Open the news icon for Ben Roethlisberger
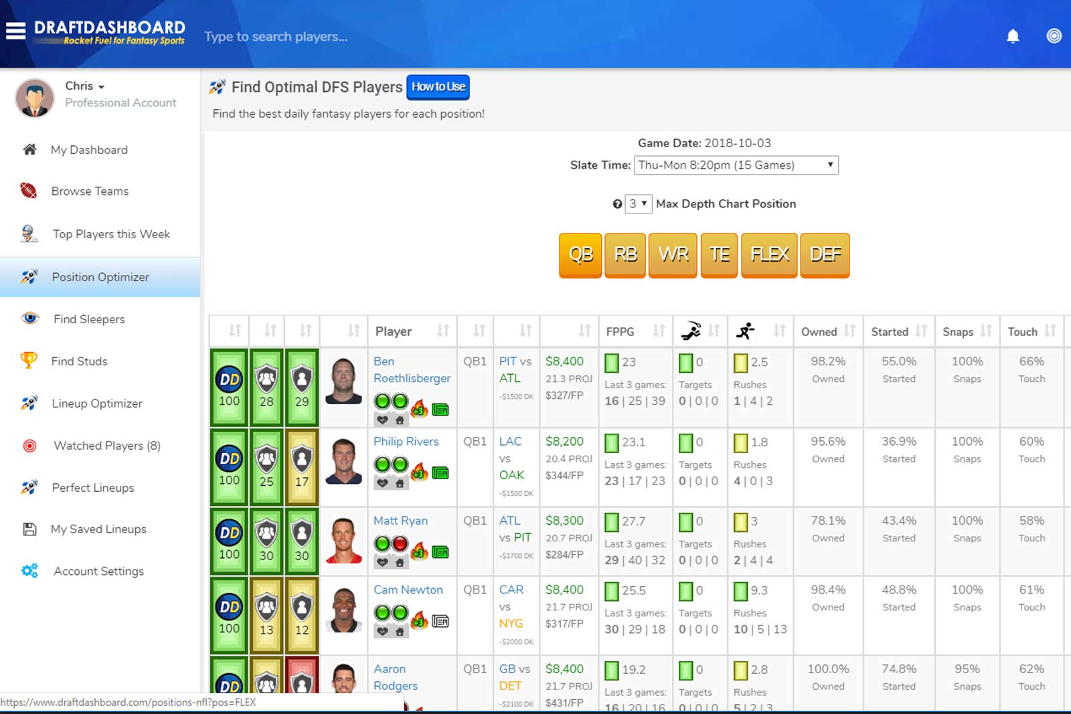The height and width of the screenshot is (714, 1071). point(440,409)
